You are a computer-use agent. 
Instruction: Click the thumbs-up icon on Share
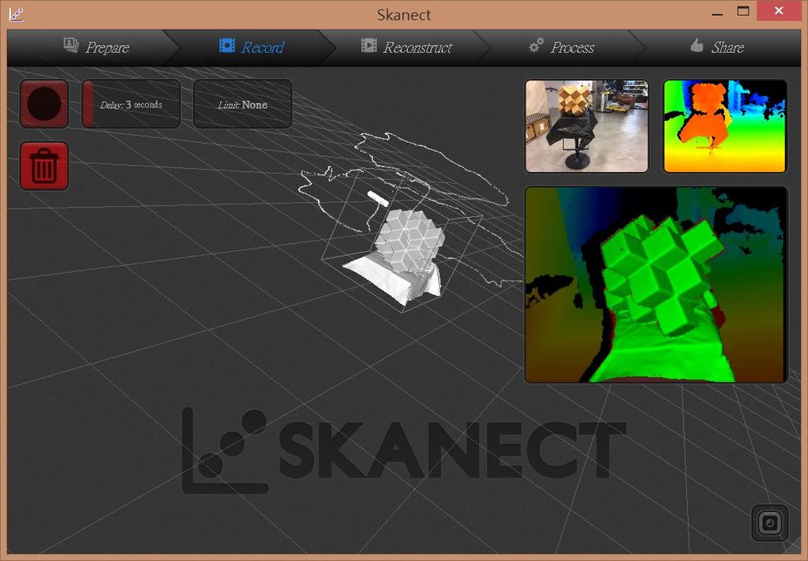tap(697, 45)
